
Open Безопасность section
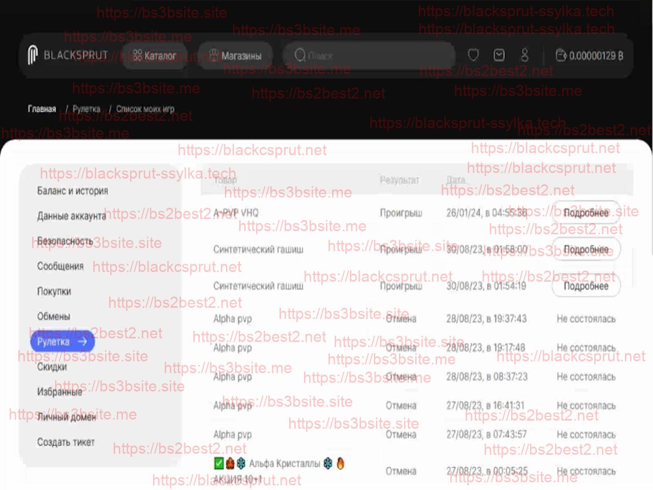coord(65,241)
